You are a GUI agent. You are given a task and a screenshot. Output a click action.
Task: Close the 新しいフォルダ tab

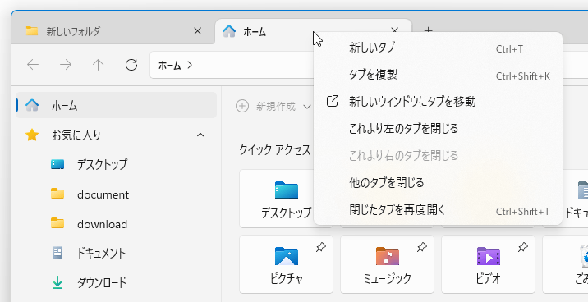pyautogui.click(x=197, y=31)
